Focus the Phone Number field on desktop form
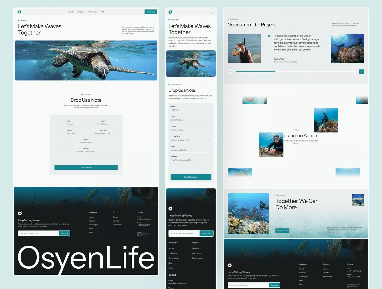Screen dimensions: 382x289 coord(69,133)
